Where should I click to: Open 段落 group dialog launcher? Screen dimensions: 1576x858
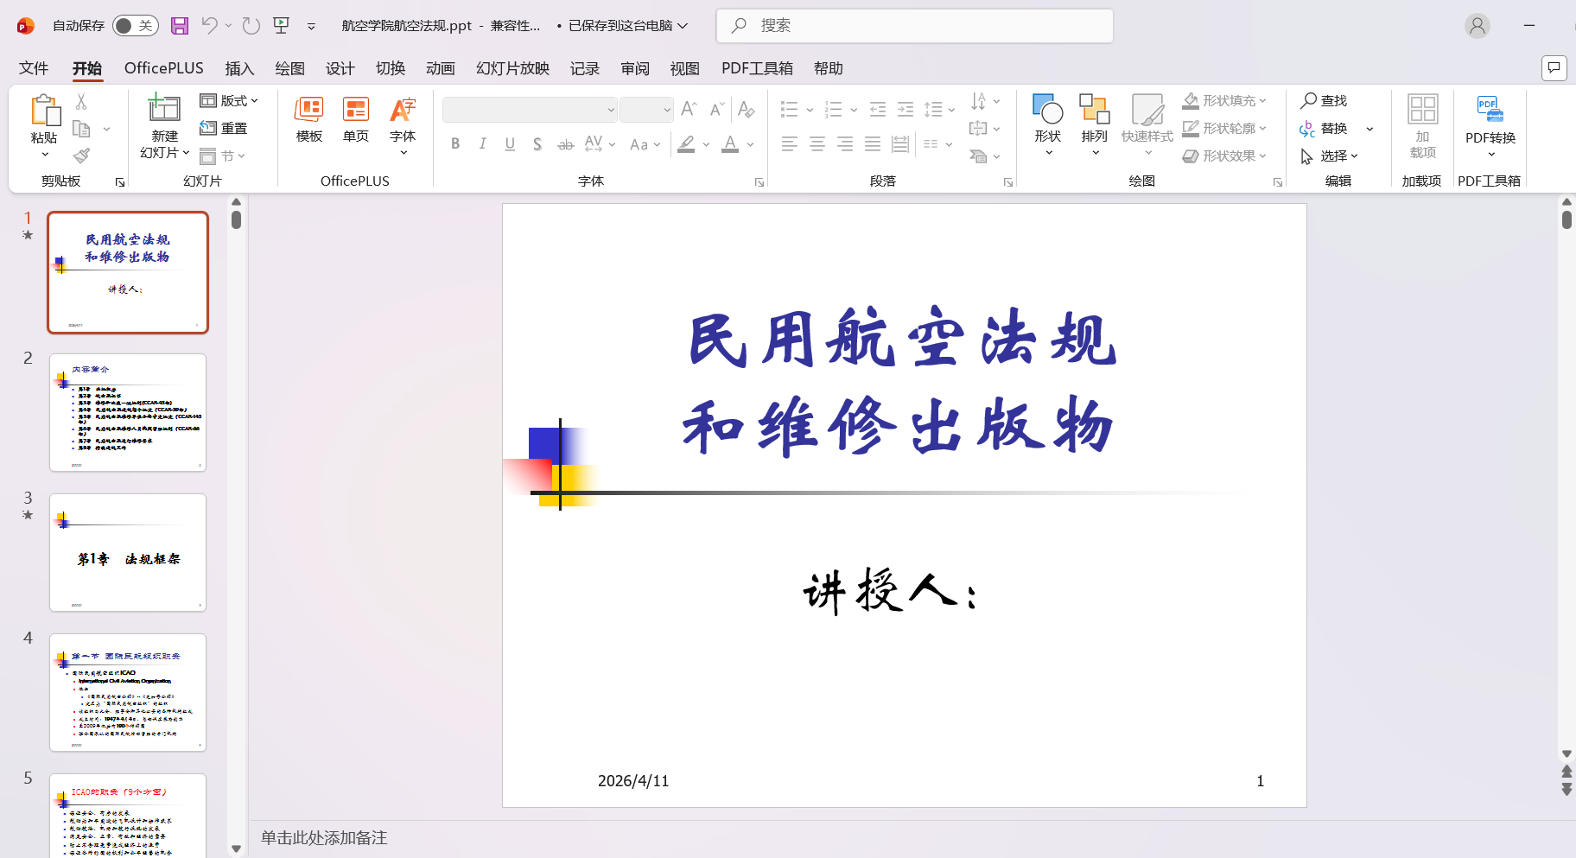1008,182
